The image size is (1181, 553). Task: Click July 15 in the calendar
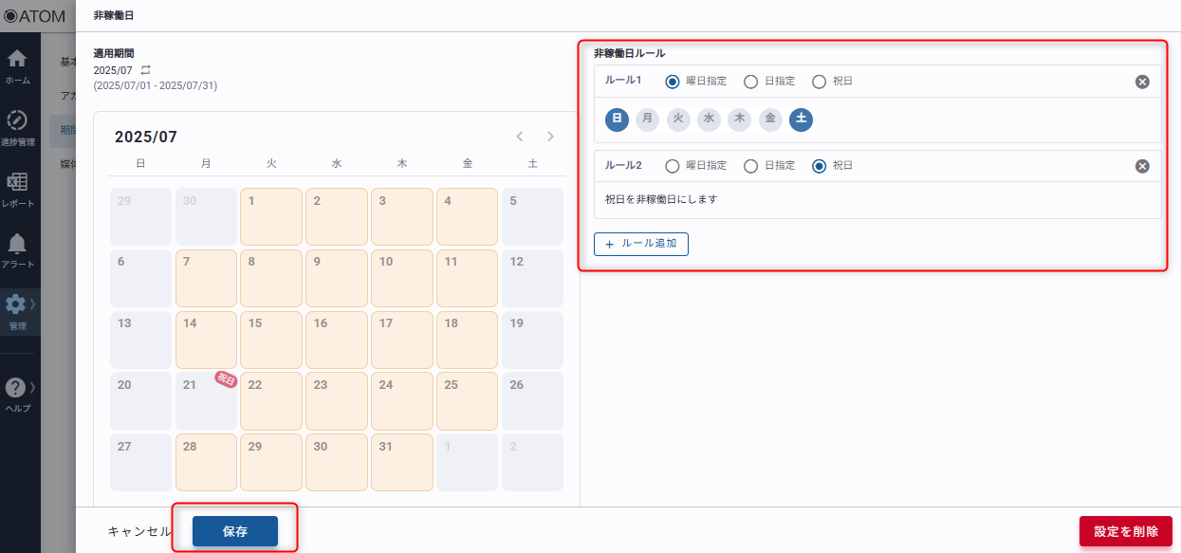pos(270,340)
